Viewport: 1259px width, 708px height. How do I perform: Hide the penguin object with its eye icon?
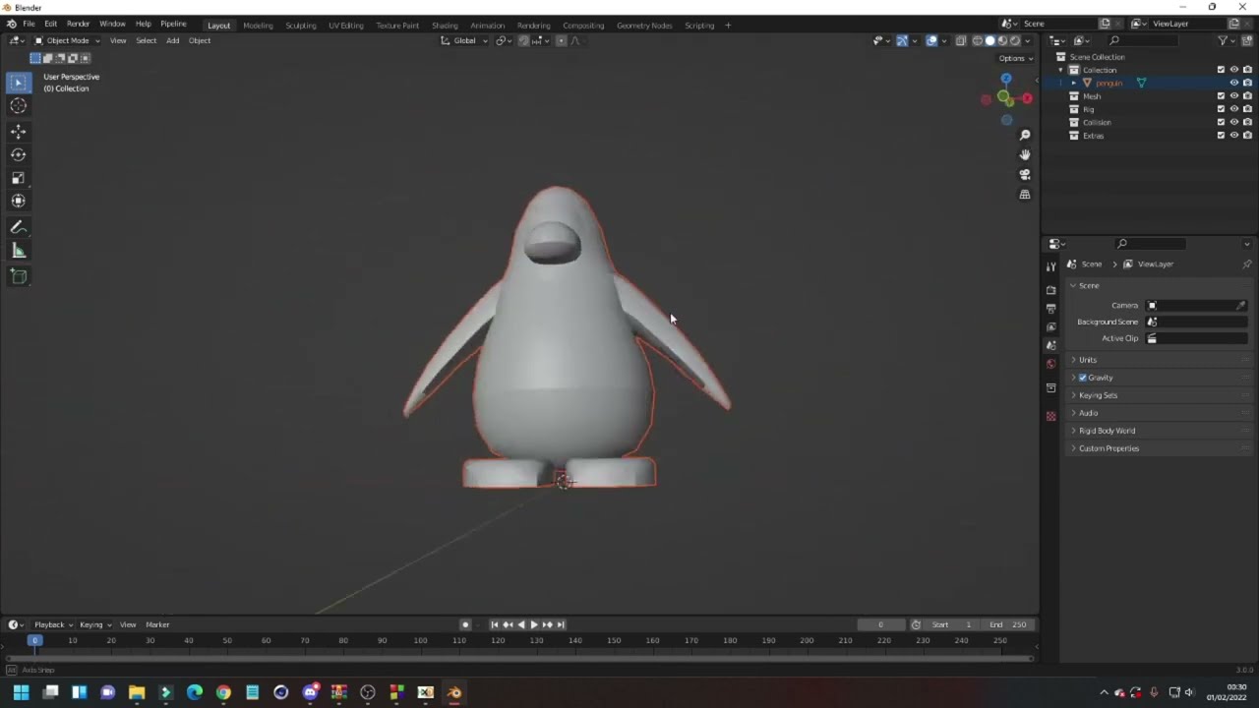click(x=1233, y=83)
